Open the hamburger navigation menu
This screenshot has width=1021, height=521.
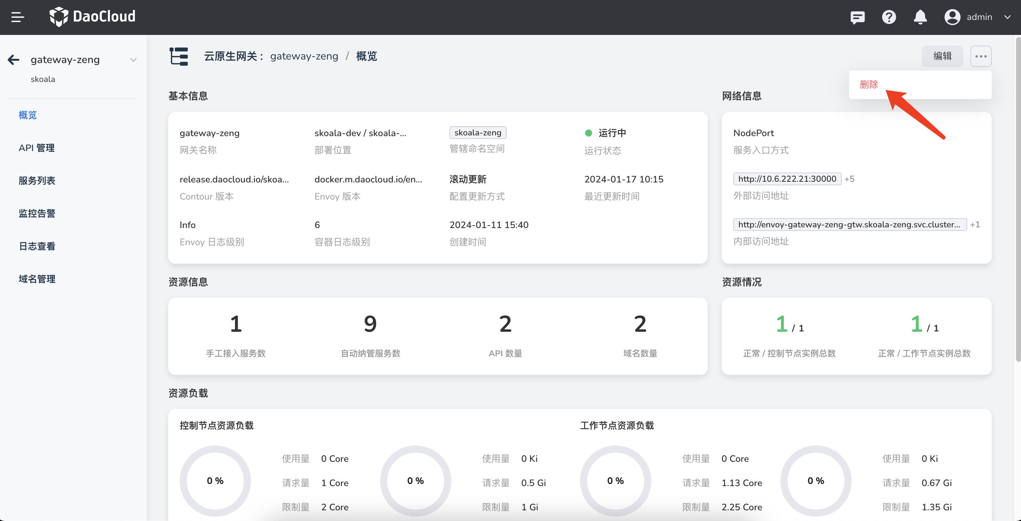(17, 17)
